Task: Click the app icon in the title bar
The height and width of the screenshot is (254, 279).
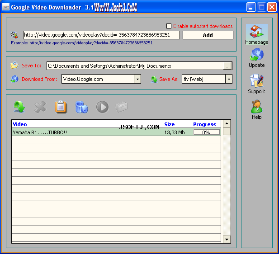Action: click(x=6, y=7)
